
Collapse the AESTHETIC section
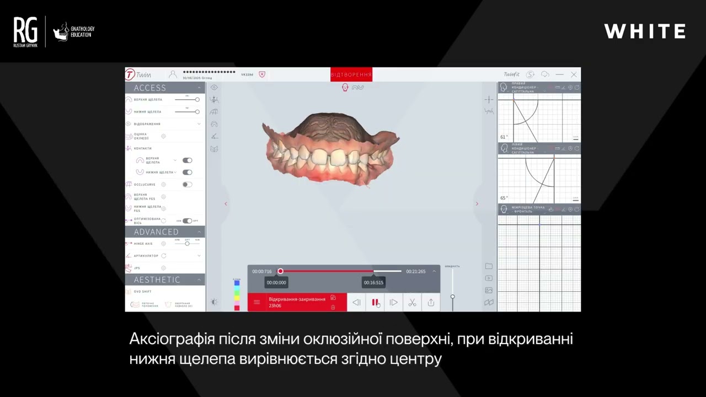(x=199, y=280)
